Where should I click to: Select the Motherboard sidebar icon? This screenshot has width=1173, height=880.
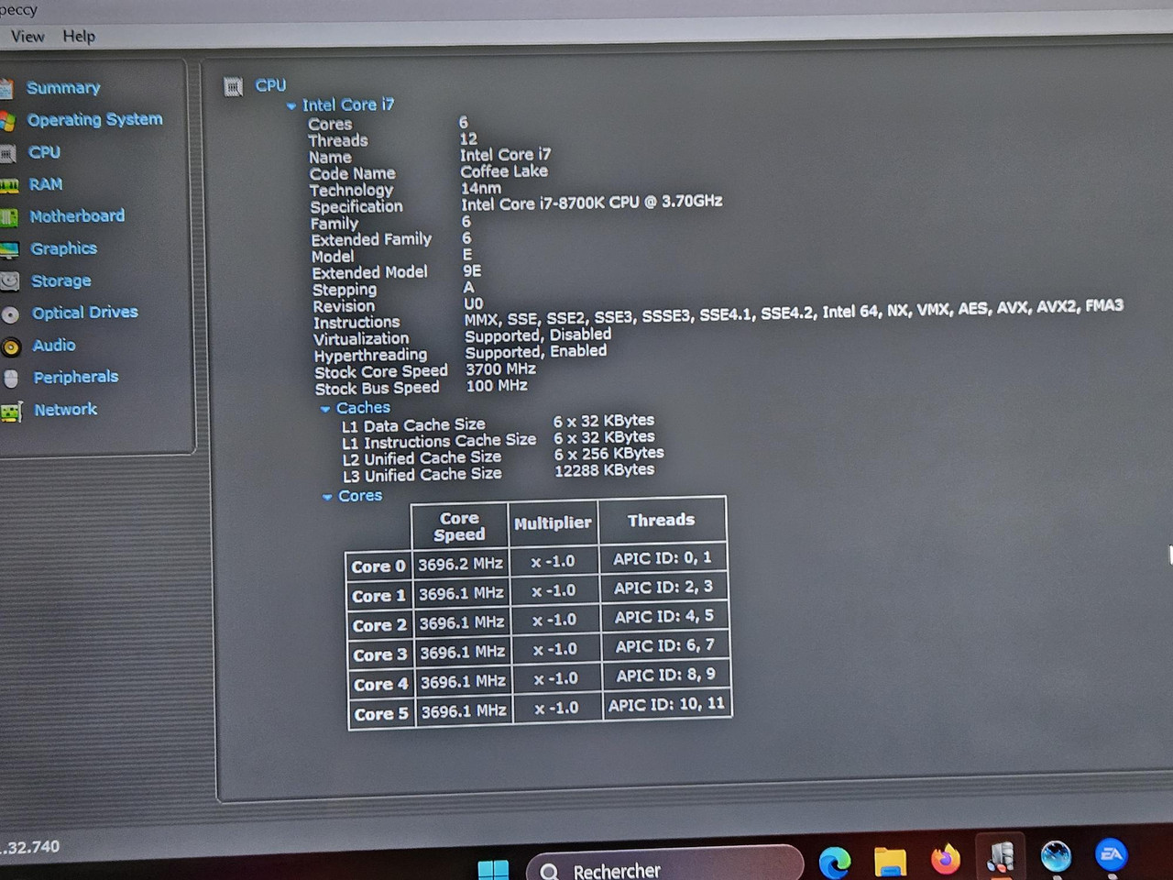[8, 217]
